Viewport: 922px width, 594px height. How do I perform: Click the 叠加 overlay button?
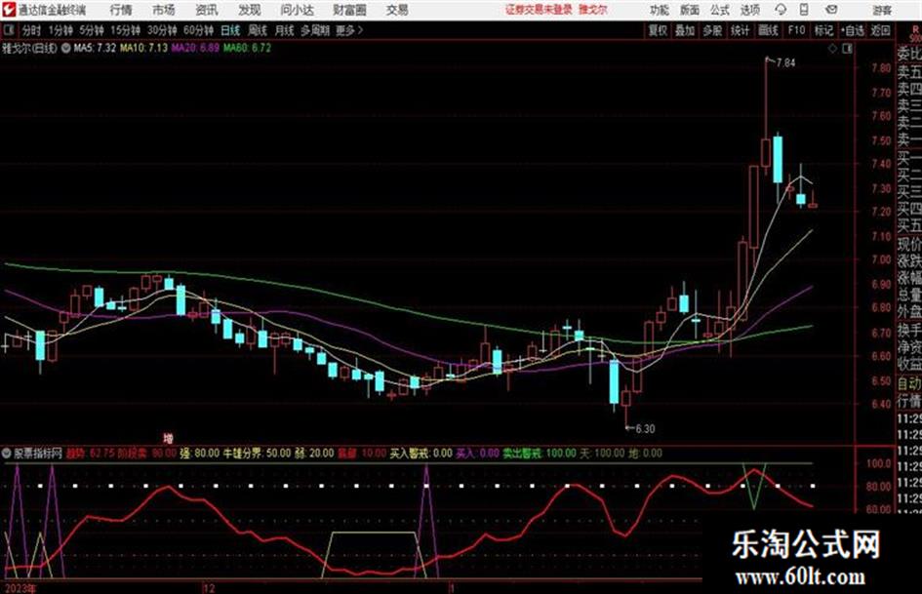pyautogui.click(x=685, y=30)
